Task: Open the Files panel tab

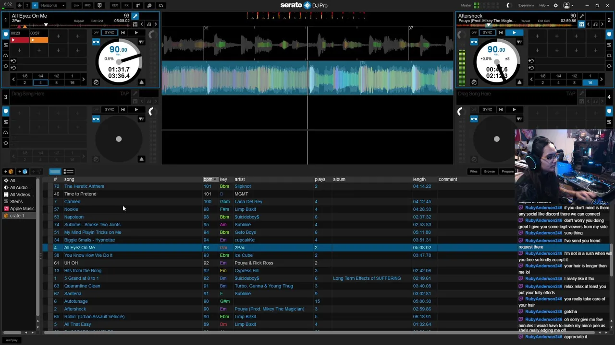Action: point(474,172)
